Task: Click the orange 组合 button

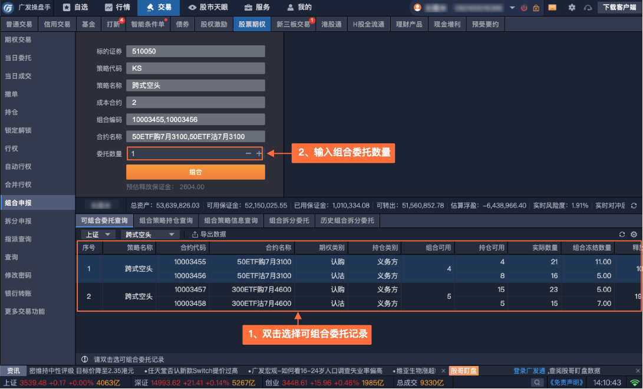Action: pyautogui.click(x=196, y=172)
